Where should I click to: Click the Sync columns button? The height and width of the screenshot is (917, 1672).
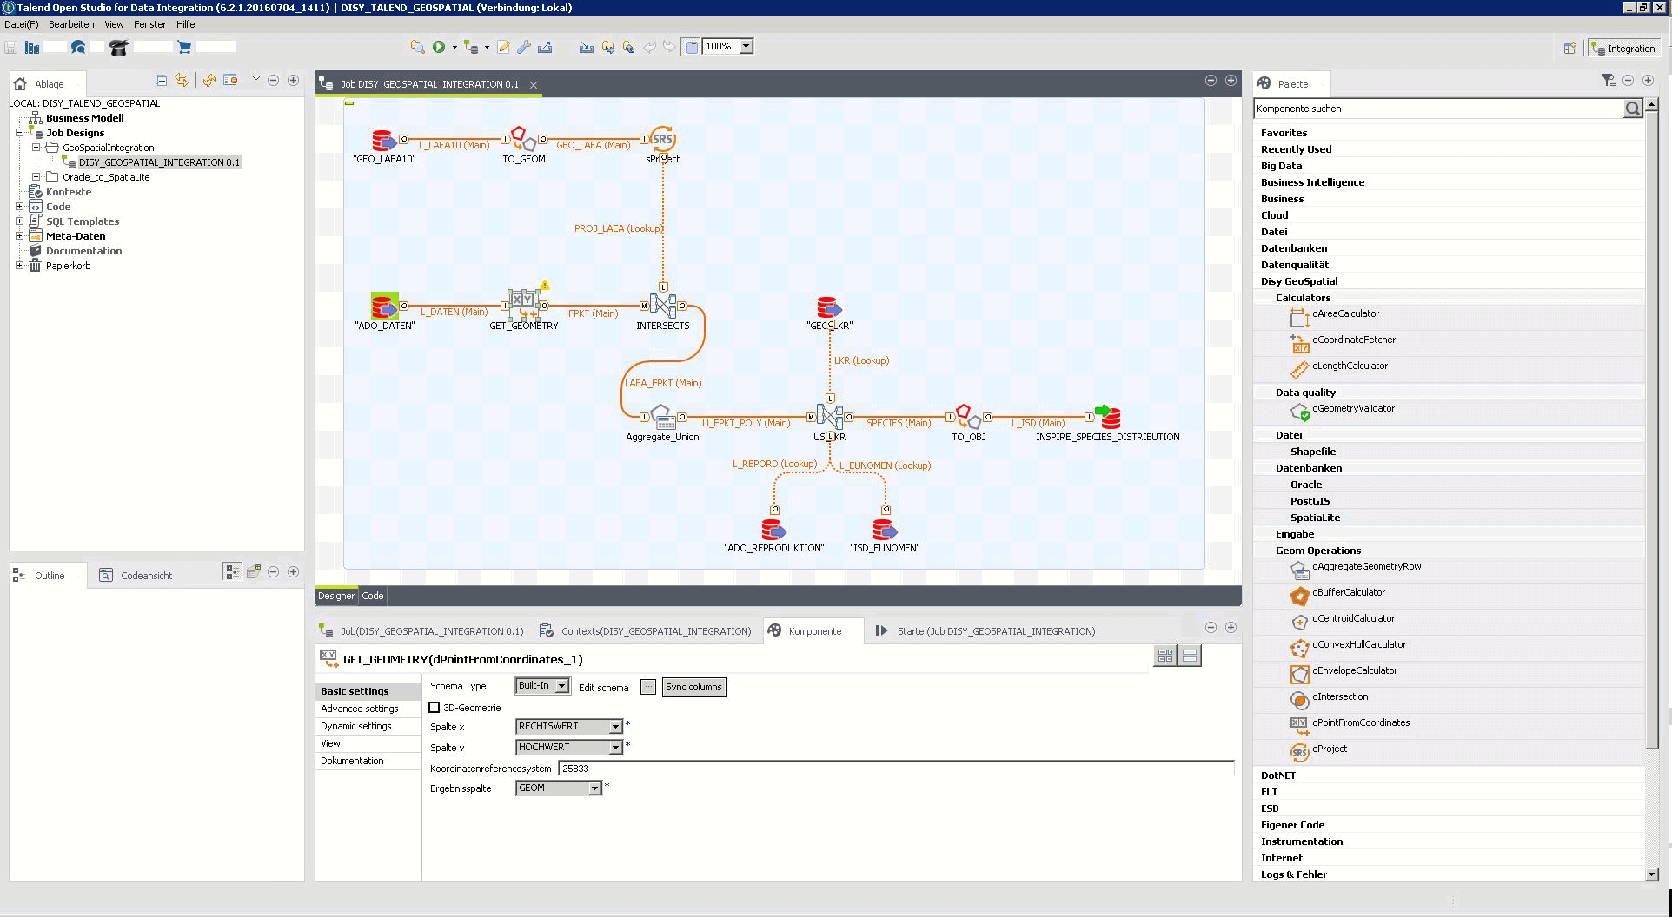pyautogui.click(x=693, y=687)
